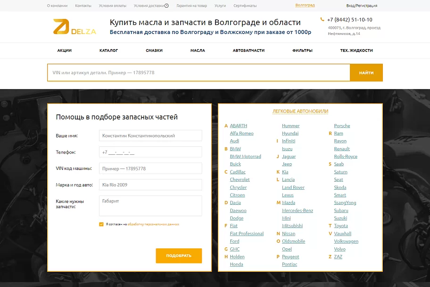Viewport: 430px width, 287px height.
Task: Select the Mitsubishi brand
Action: click(x=292, y=226)
